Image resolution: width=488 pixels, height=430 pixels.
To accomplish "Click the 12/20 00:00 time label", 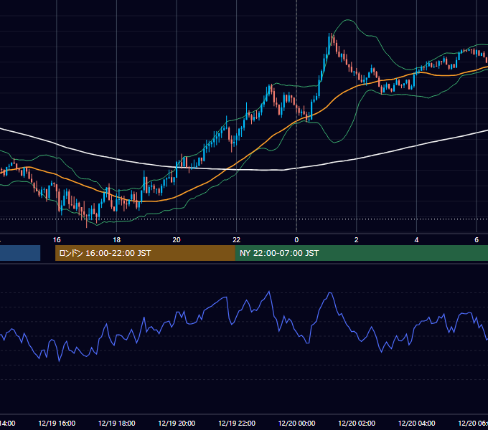I will [x=296, y=424].
